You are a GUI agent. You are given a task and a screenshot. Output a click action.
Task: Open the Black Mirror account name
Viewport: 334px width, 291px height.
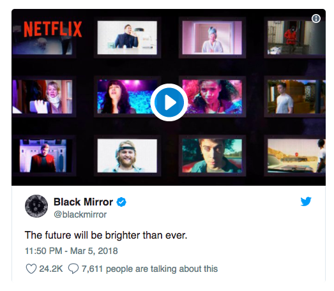point(83,202)
